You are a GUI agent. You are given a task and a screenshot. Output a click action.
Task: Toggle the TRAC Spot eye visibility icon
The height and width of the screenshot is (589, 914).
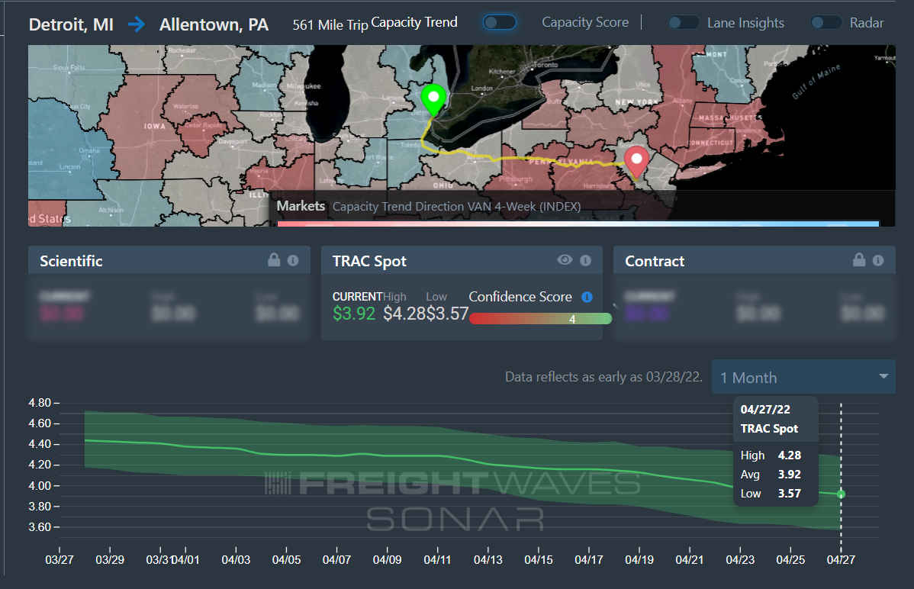pos(565,260)
